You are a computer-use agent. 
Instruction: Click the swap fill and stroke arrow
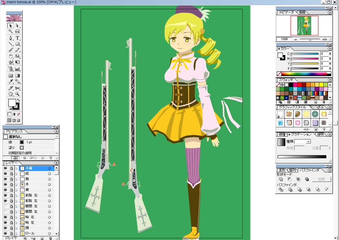click(x=19, y=100)
